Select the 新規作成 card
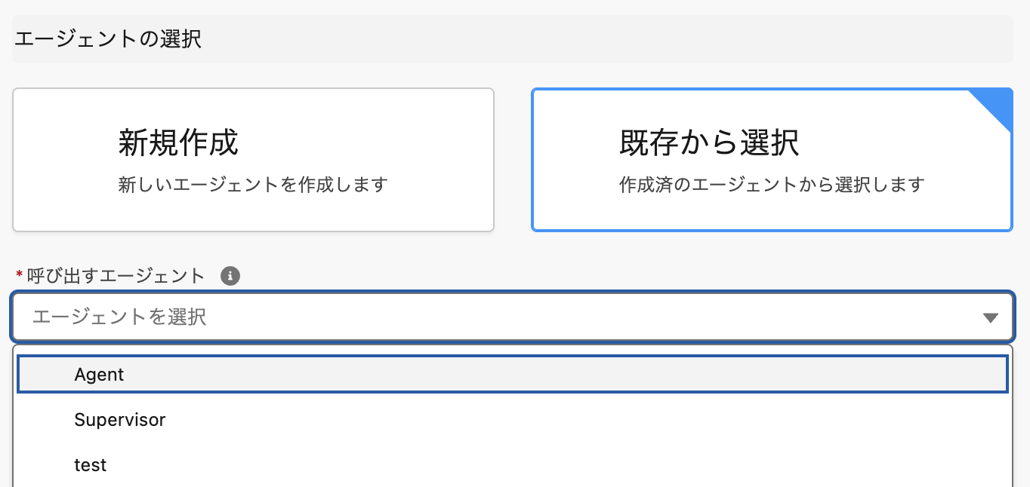This screenshot has width=1030, height=487. click(x=253, y=160)
